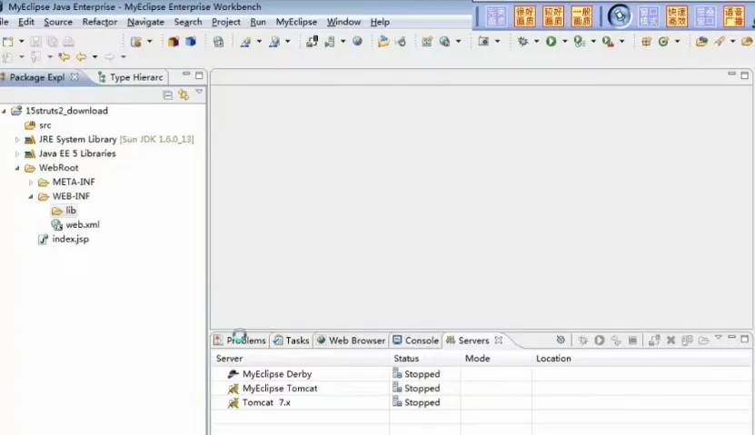Click the yellow Last Edit Location arrow icon
The width and height of the screenshot is (755, 435).
(x=64, y=57)
